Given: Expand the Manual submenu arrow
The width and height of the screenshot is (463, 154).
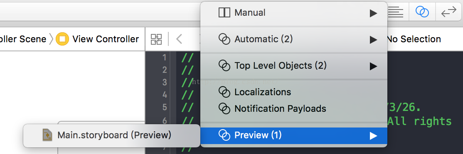Looking at the screenshot, I should coord(373,13).
